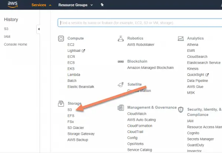Click the Security shield icon
Screen dimensions: 222x153
(x=181, y=110)
